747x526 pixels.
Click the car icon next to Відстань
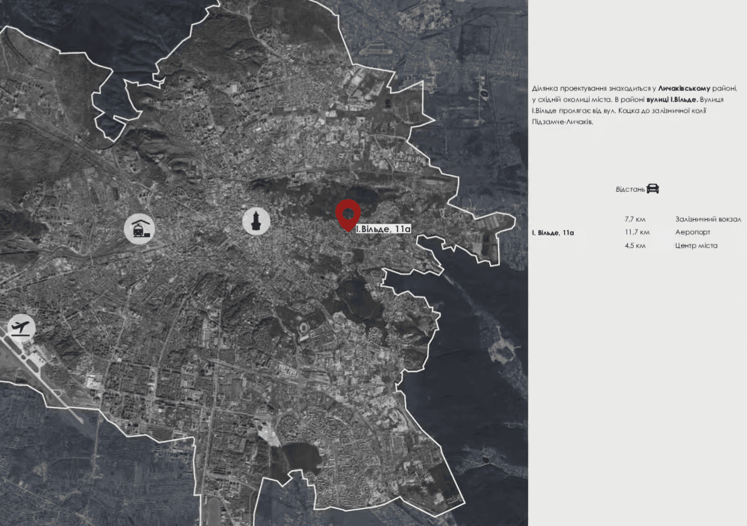click(652, 188)
